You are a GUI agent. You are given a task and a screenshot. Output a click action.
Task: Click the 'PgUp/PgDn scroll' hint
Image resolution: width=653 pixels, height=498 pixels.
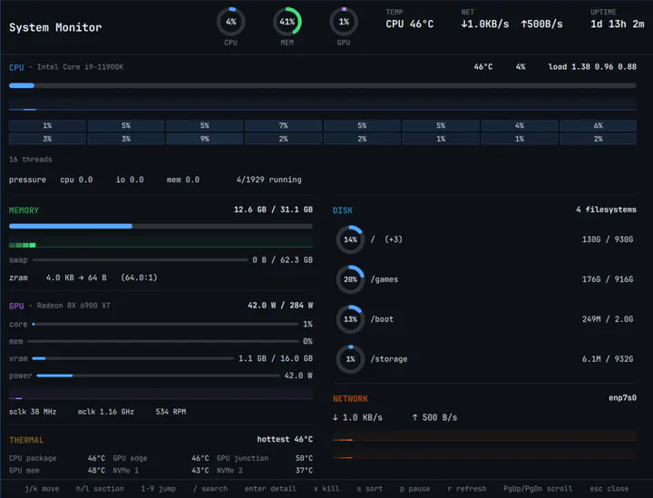point(538,488)
